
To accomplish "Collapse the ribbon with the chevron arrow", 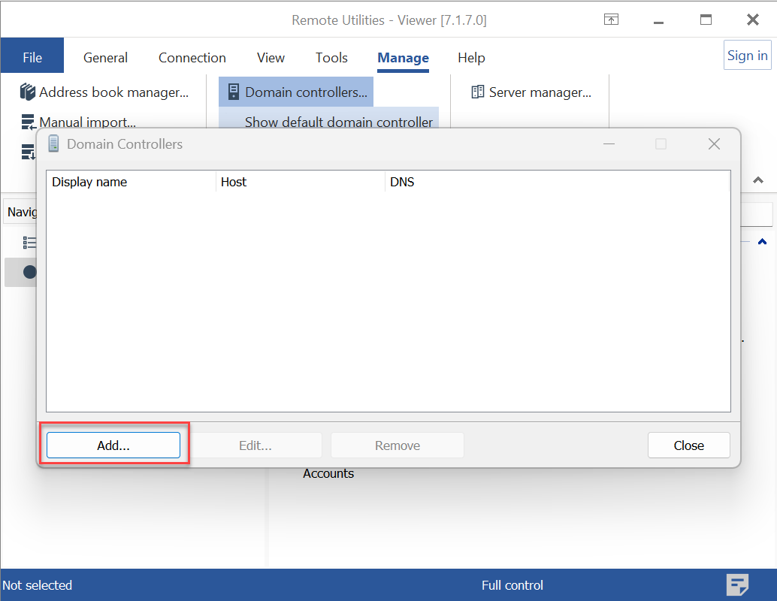I will pos(758,180).
